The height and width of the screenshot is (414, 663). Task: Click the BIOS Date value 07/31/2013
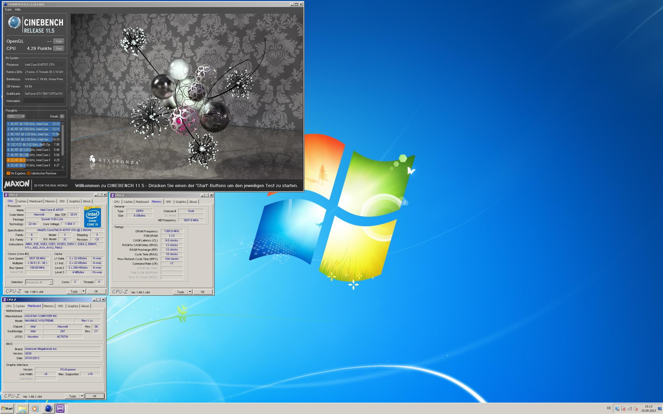62,358
